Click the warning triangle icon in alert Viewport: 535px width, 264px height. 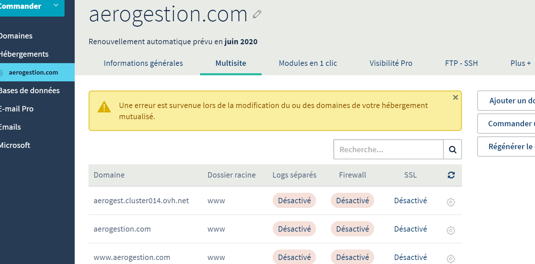coord(104,107)
